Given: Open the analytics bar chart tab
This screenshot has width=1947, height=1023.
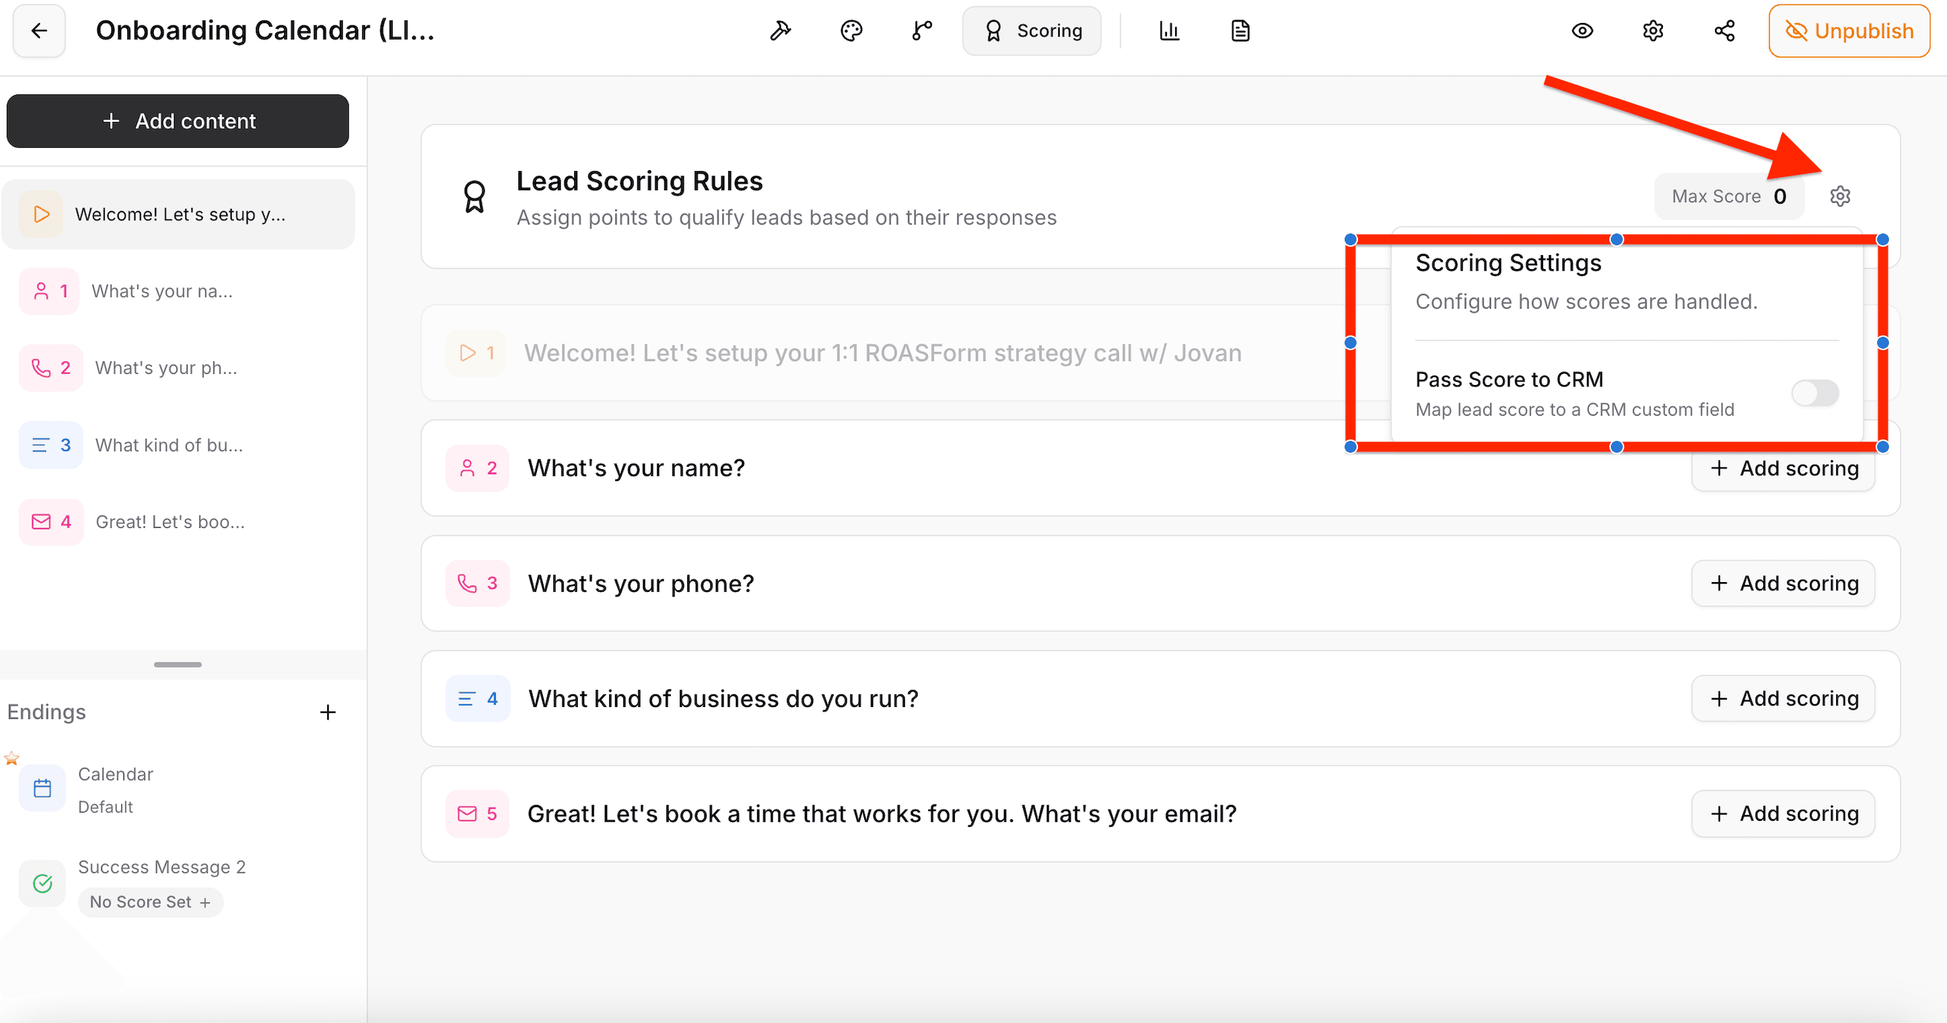Looking at the screenshot, I should point(1169,31).
